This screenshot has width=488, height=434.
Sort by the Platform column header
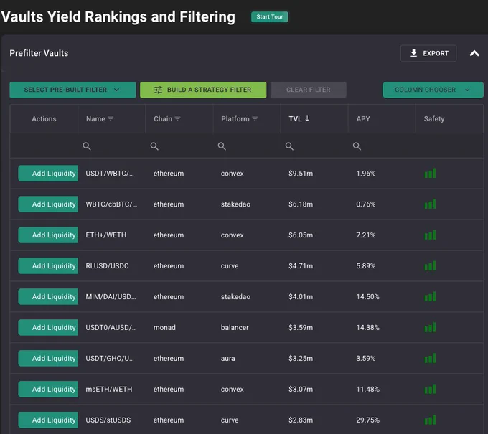point(235,119)
